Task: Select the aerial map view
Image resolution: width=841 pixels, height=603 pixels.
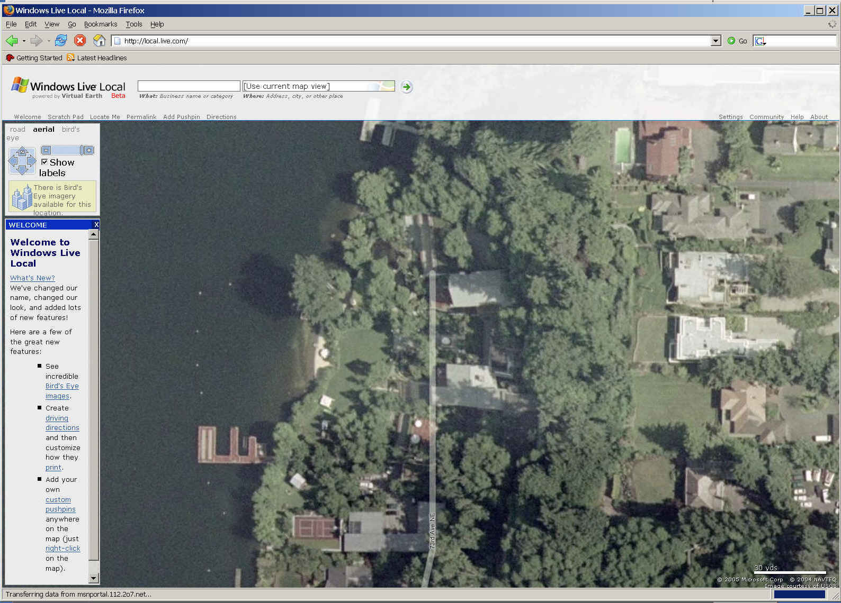Action: click(43, 129)
